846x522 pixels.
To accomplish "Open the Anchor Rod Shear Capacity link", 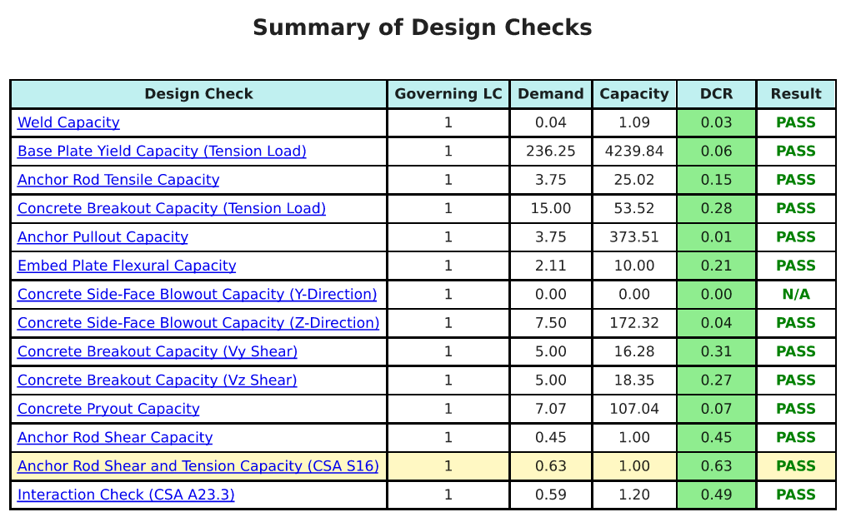I will coord(114,437).
